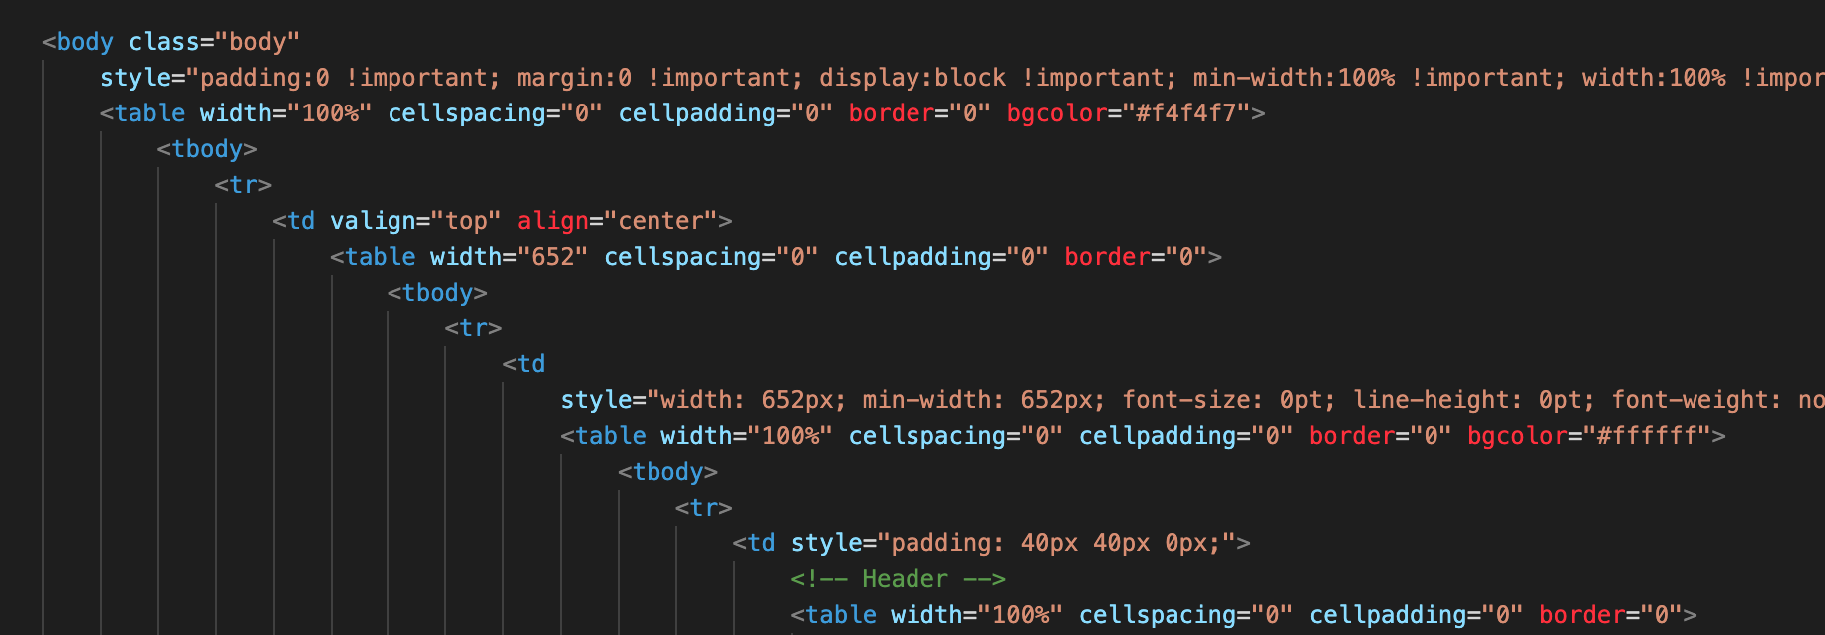Click bgcolor="#ffffff" attribute
Viewport: 1825px width, 635px height.
click(1589, 436)
